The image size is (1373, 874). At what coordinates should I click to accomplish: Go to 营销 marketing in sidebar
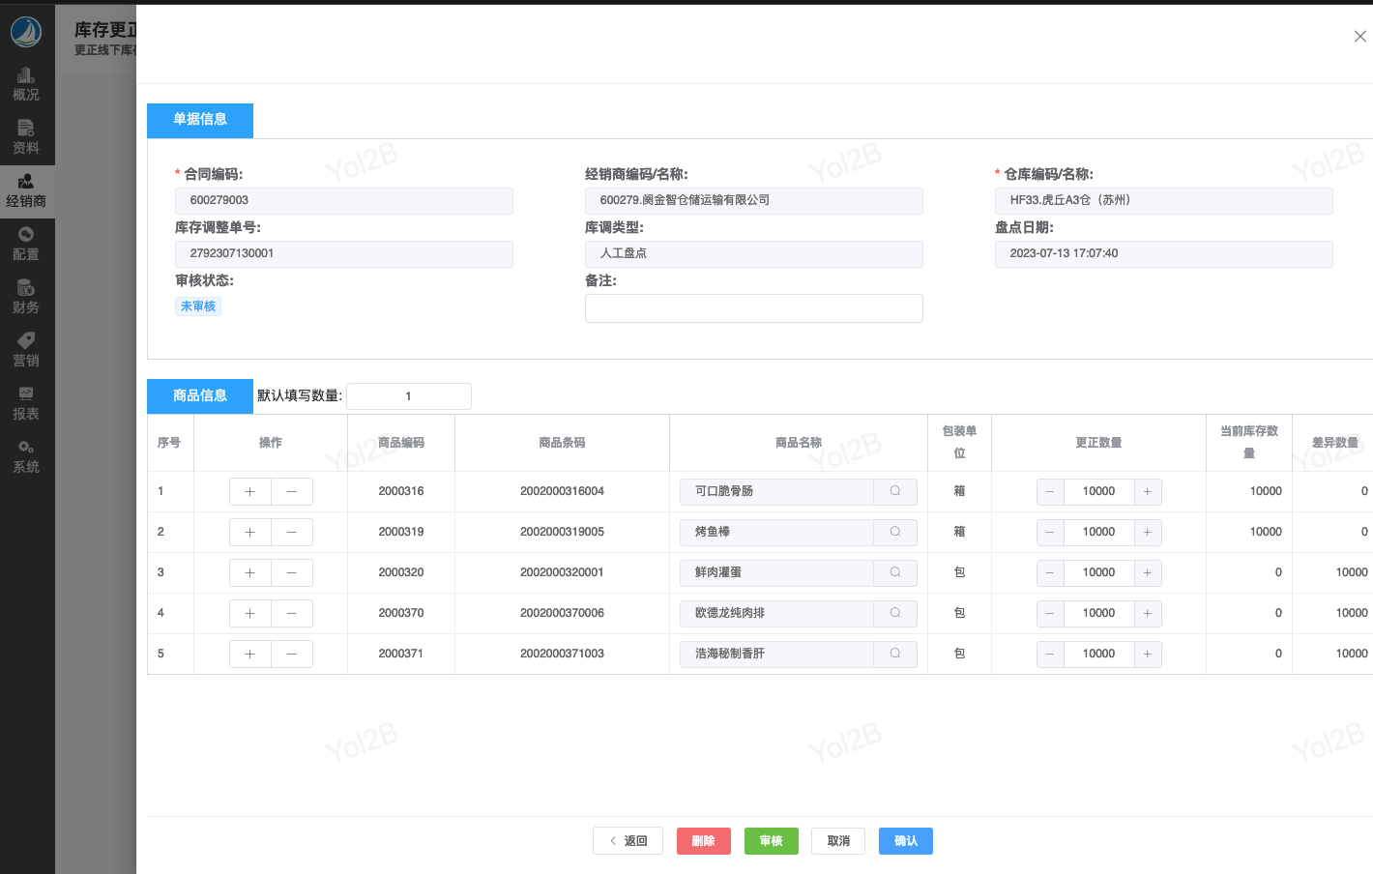[26, 350]
